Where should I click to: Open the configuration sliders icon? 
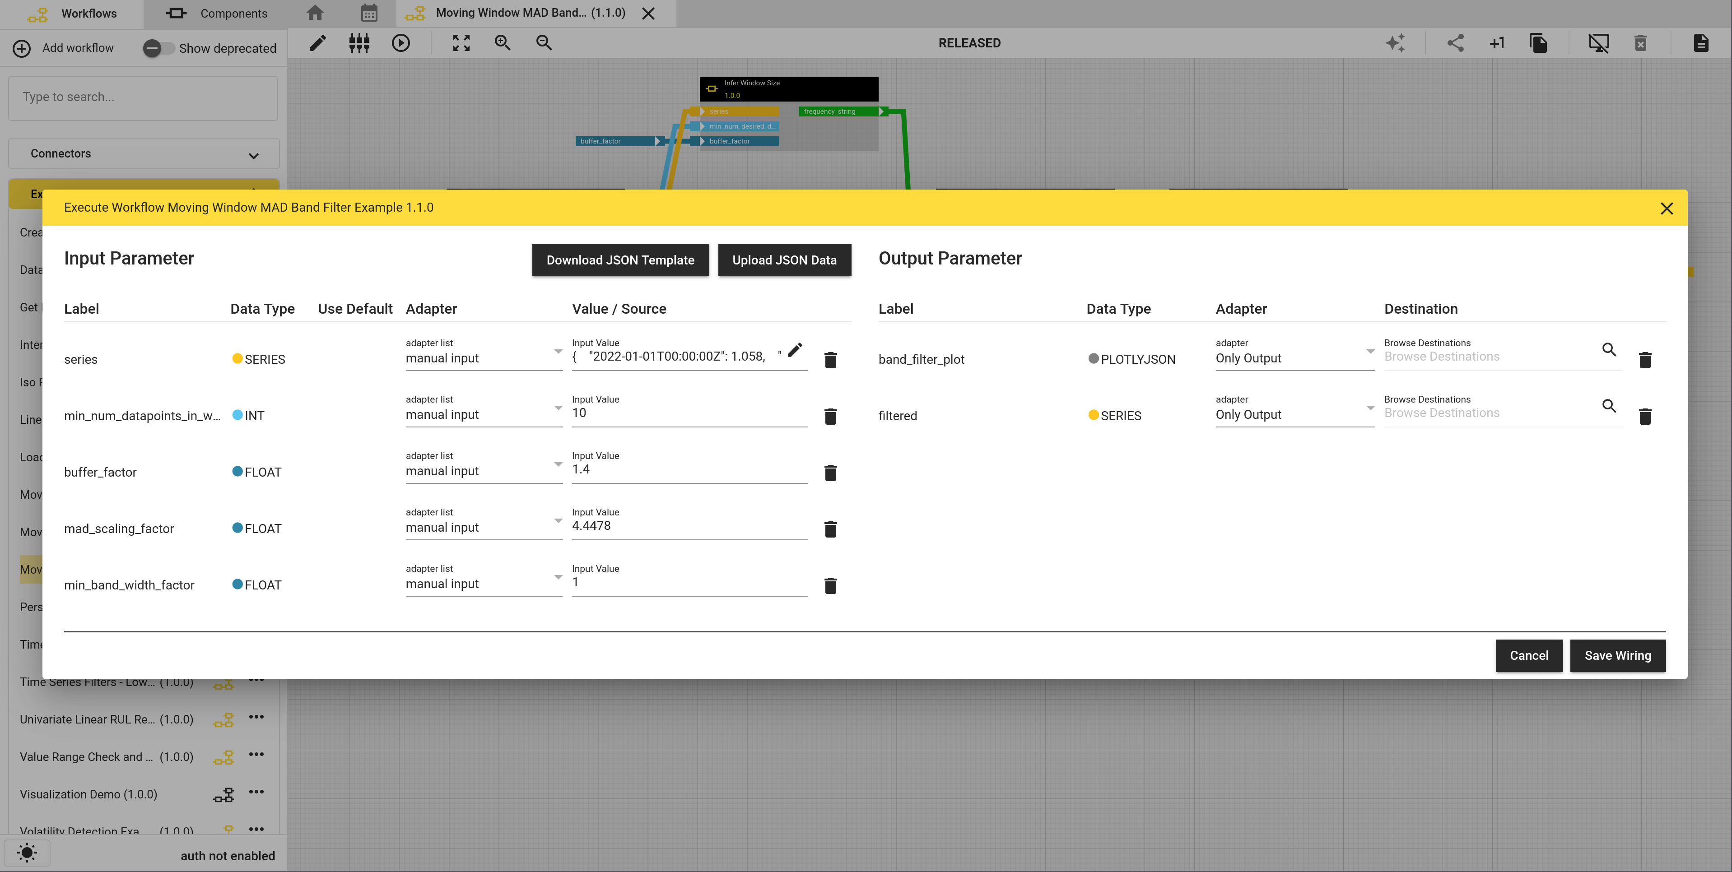click(x=359, y=43)
